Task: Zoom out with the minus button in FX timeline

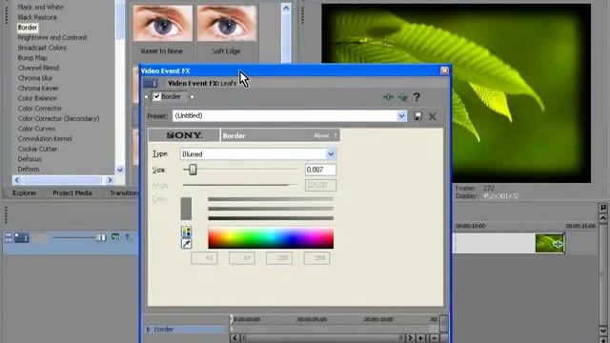Action: click(x=434, y=338)
